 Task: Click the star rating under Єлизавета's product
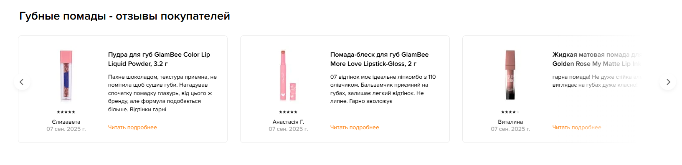[x=66, y=112]
